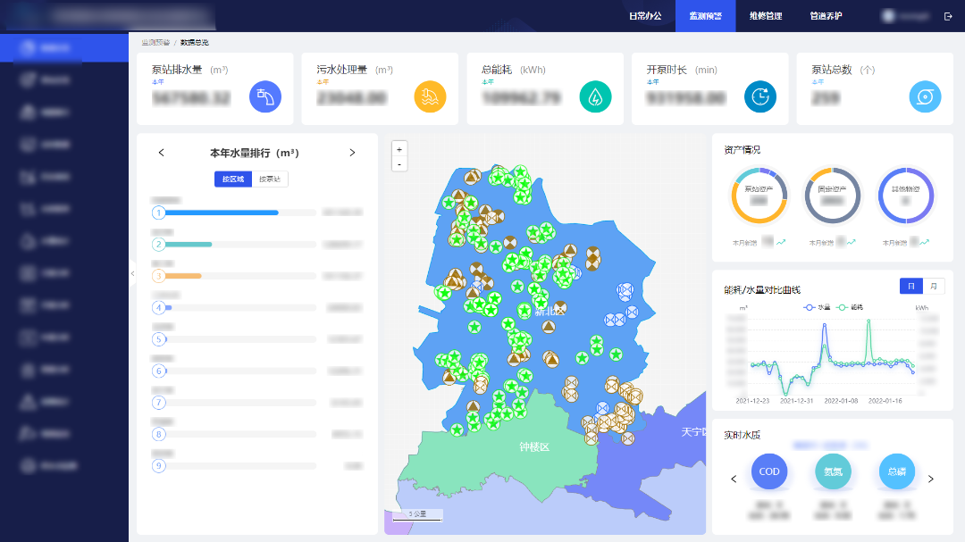This screenshot has width=965, height=542.
Task: Click the logout icon in top bar
Action: click(x=948, y=16)
